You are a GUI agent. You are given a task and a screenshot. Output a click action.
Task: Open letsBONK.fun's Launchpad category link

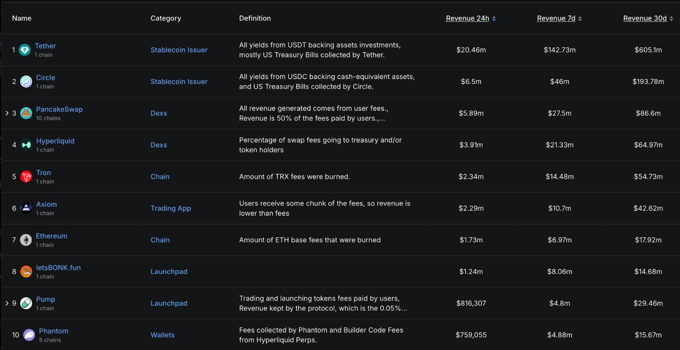(169, 272)
